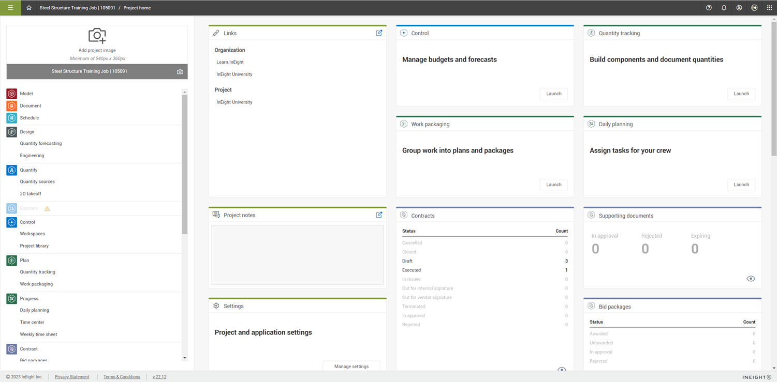Click the sidebar scroll down arrow
The image size is (777, 382).
point(185,358)
